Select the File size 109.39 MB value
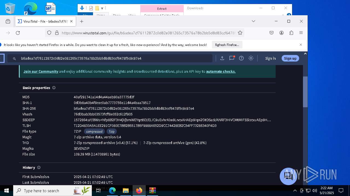 [x=97, y=154]
